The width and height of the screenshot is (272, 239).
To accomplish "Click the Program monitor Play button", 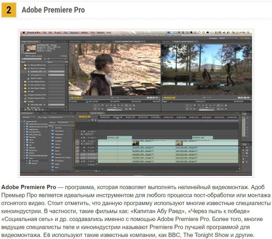I will pyautogui.click(x=206, y=105).
